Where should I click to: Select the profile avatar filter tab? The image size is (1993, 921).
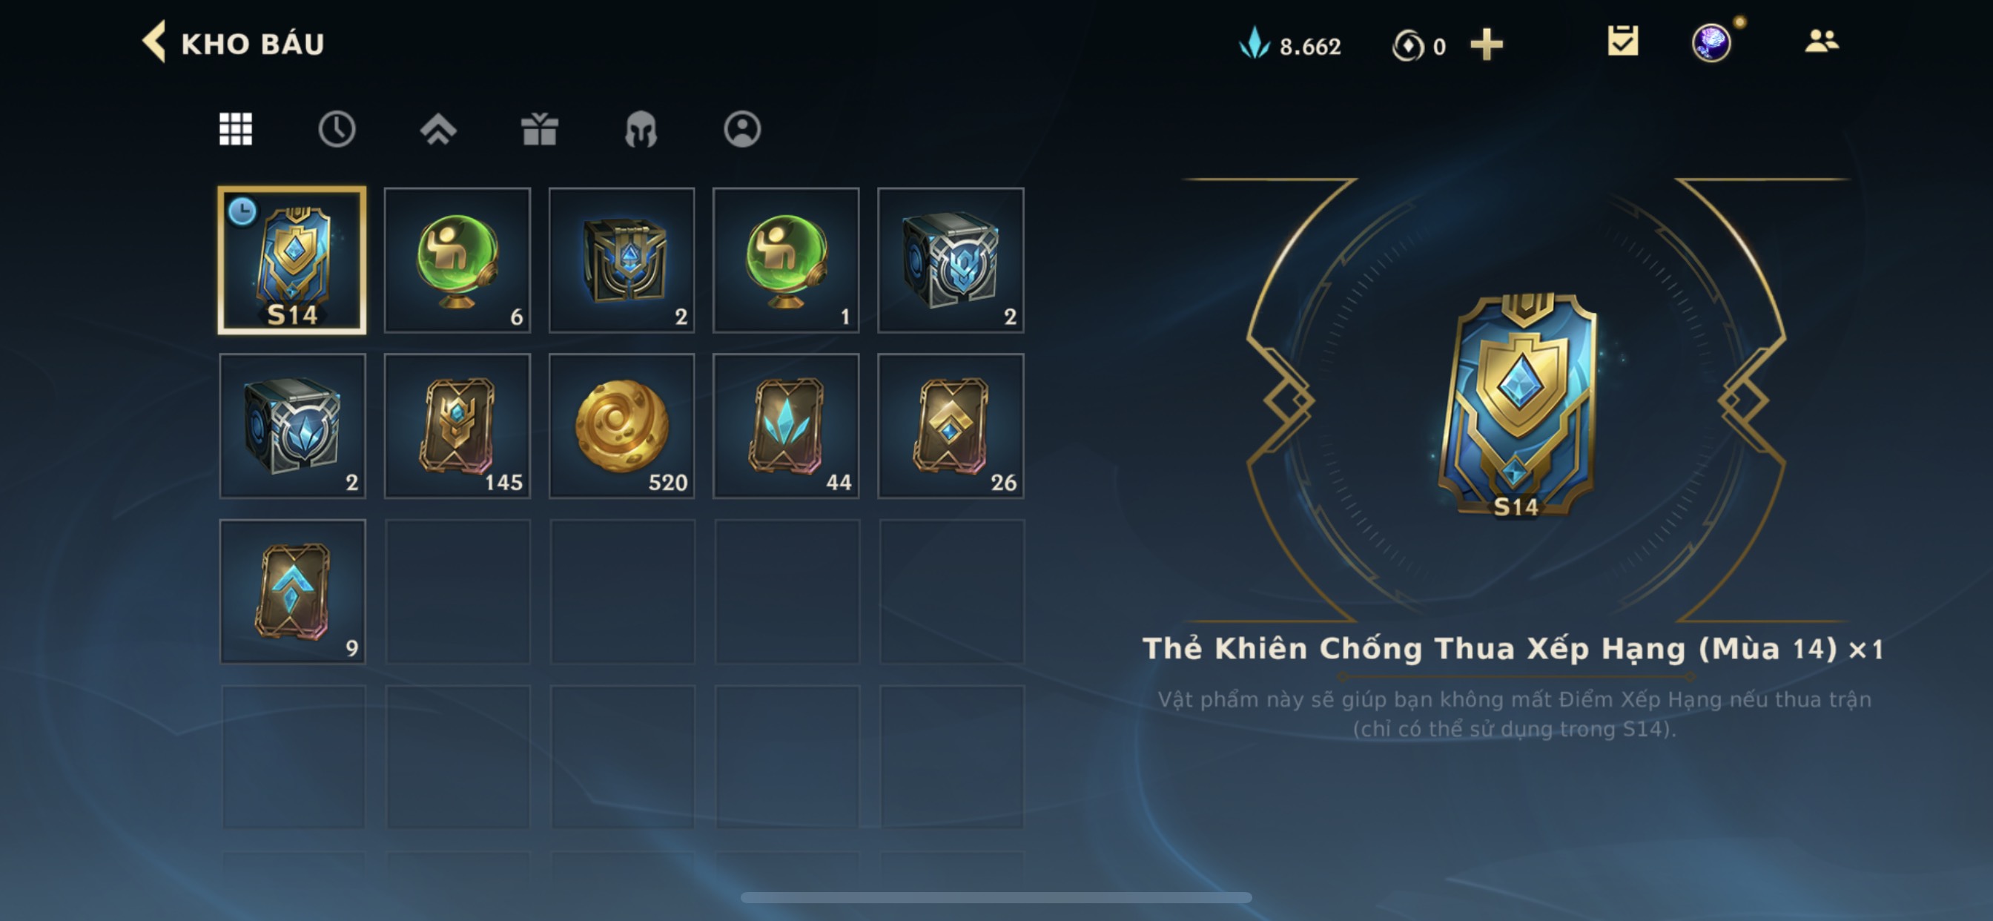(742, 129)
